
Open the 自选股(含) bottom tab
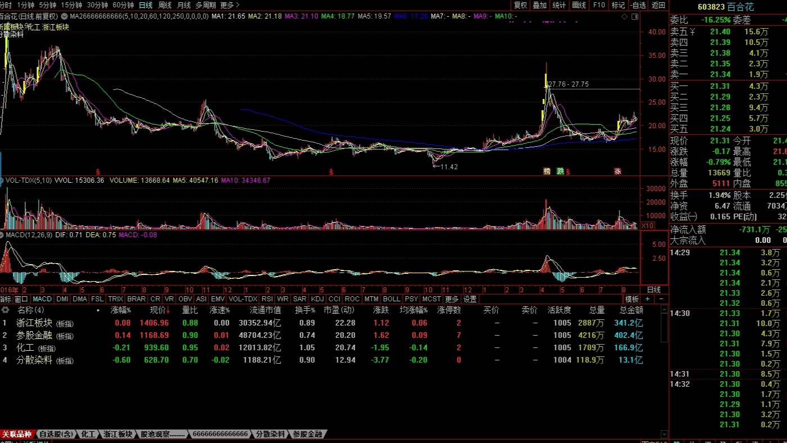click(x=56, y=434)
